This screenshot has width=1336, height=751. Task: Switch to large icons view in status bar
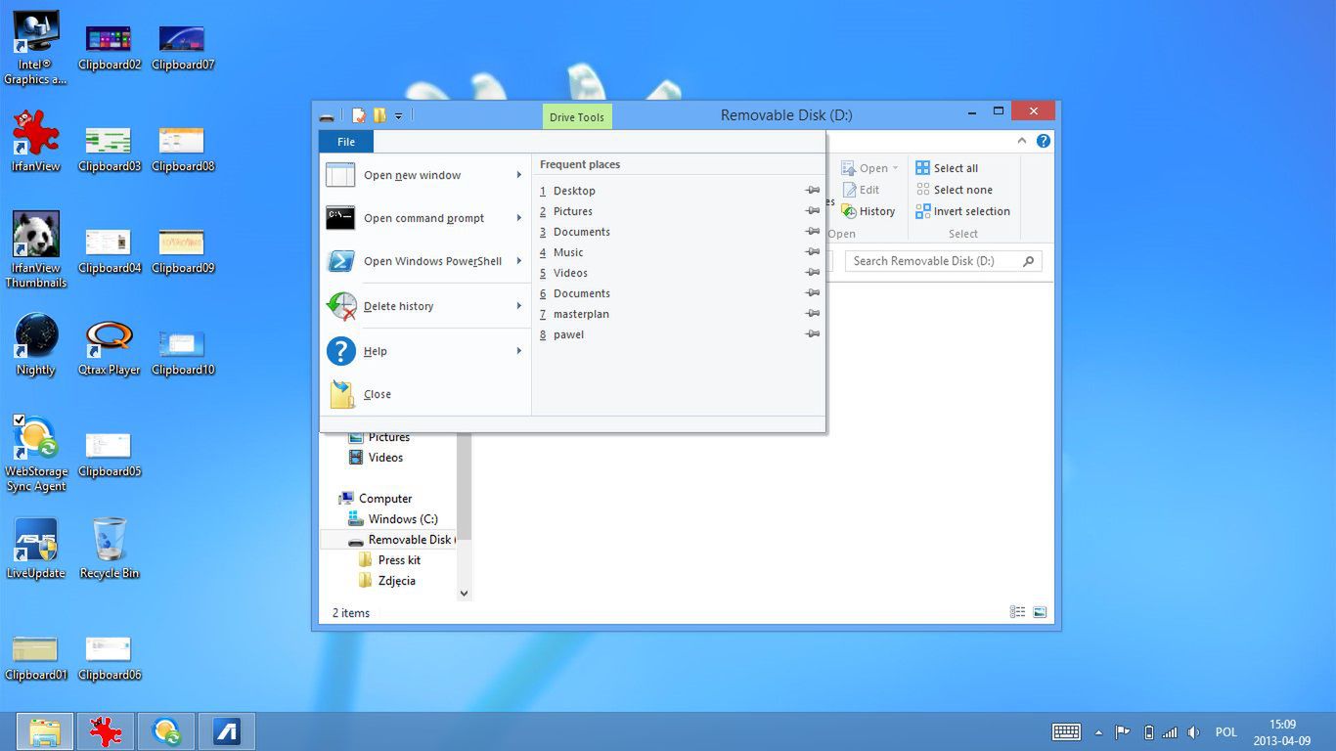pyautogui.click(x=1040, y=612)
